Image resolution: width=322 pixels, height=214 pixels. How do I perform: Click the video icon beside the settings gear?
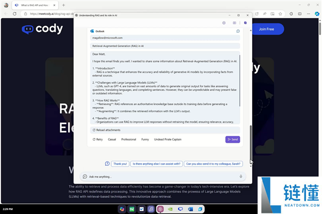point(235,23)
